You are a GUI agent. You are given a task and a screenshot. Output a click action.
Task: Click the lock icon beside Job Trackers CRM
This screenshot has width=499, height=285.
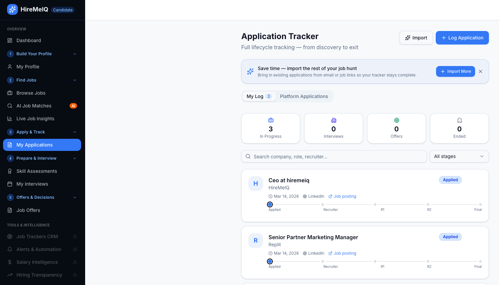tap(75, 236)
